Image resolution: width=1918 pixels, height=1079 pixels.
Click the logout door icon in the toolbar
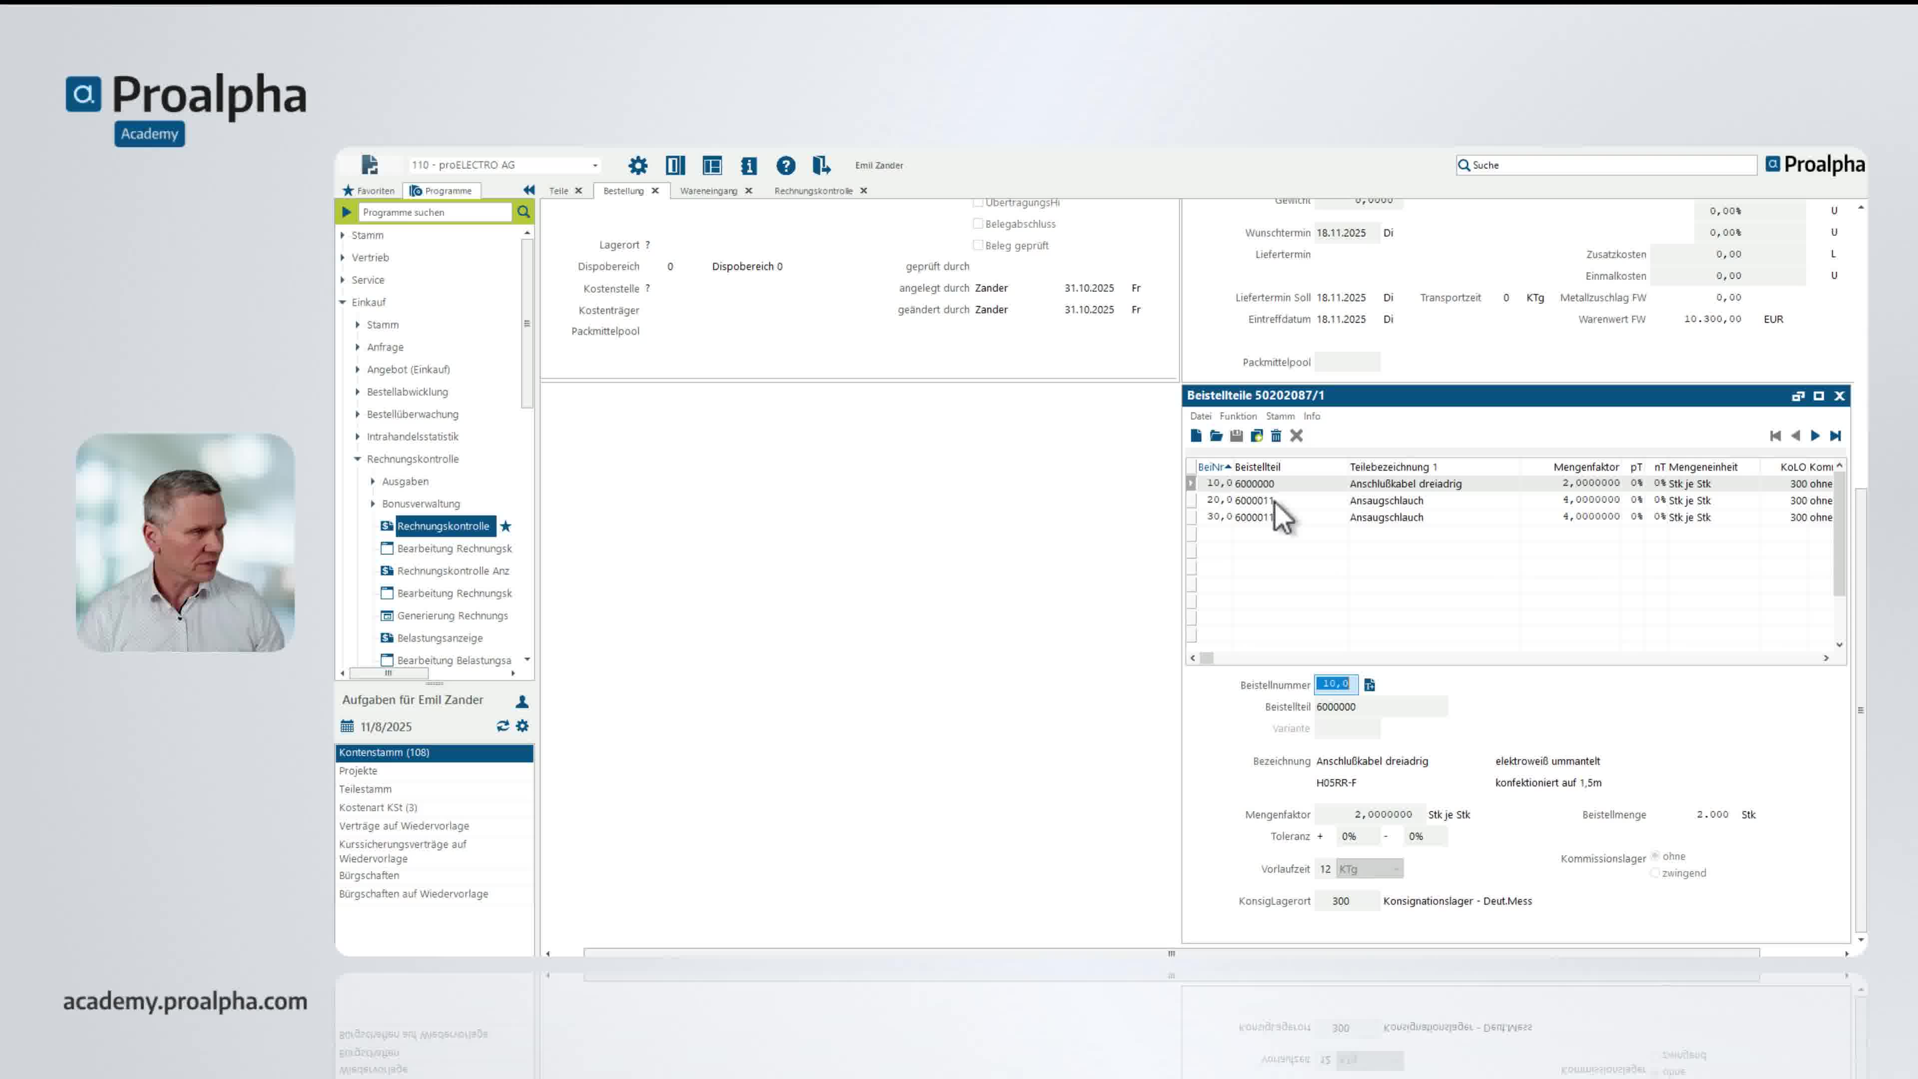(x=822, y=165)
